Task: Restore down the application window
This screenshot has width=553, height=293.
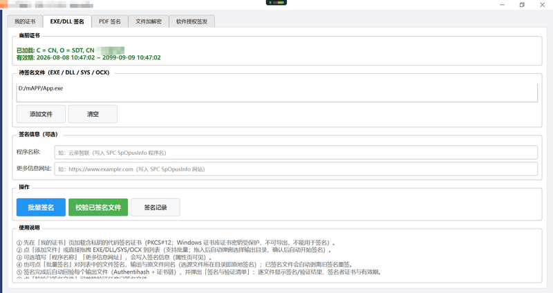Action: 523,5
